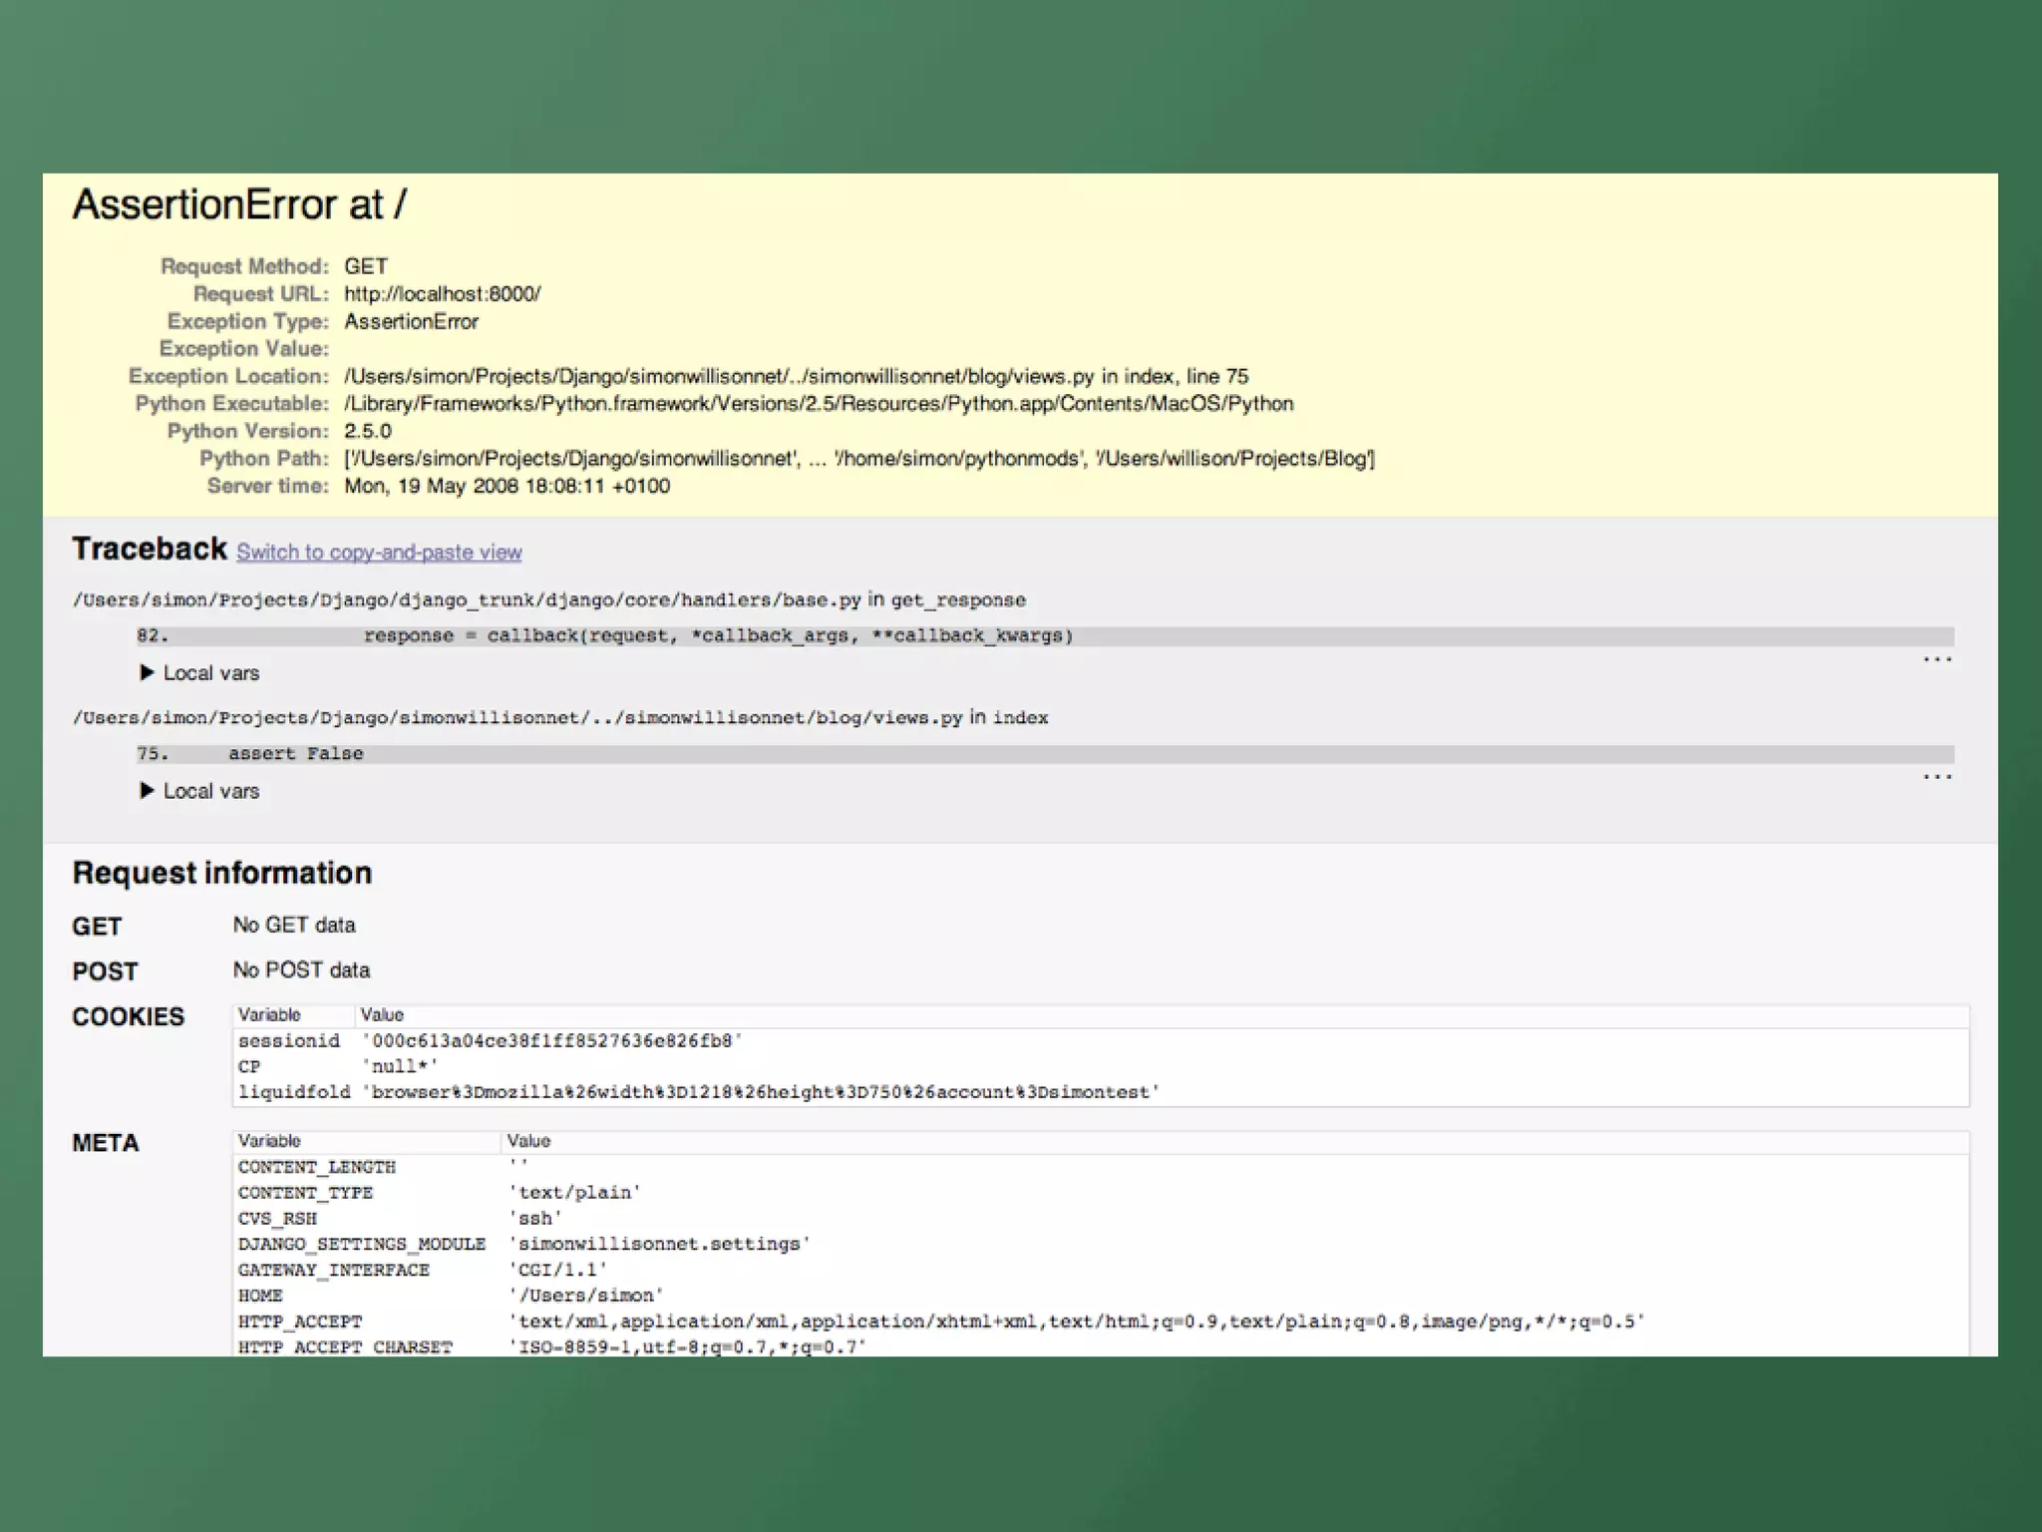The height and width of the screenshot is (1532, 2042).
Task: Click the Exception Location file path
Action: click(718, 377)
